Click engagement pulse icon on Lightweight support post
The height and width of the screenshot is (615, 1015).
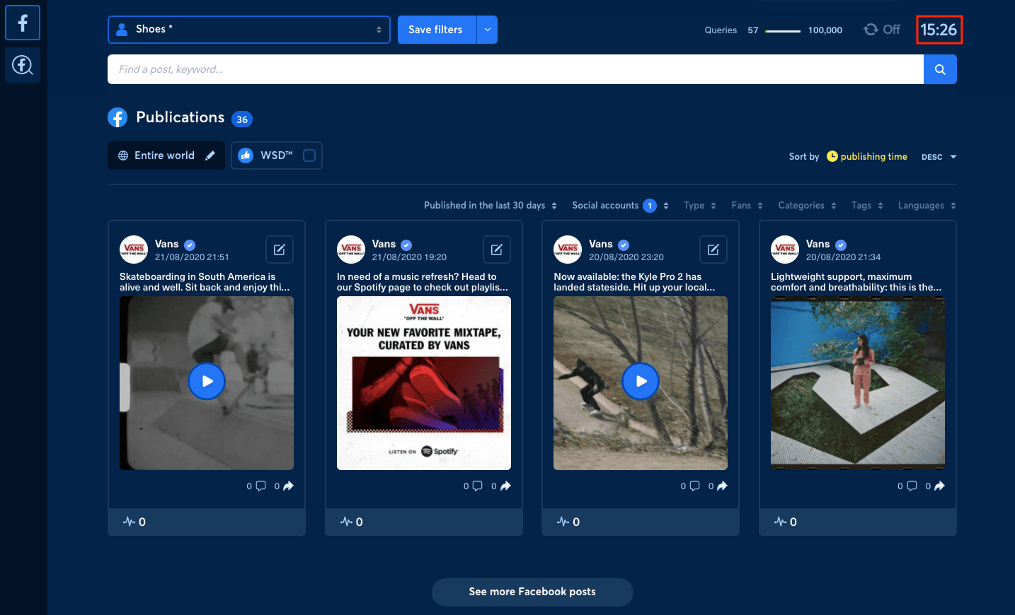click(780, 522)
